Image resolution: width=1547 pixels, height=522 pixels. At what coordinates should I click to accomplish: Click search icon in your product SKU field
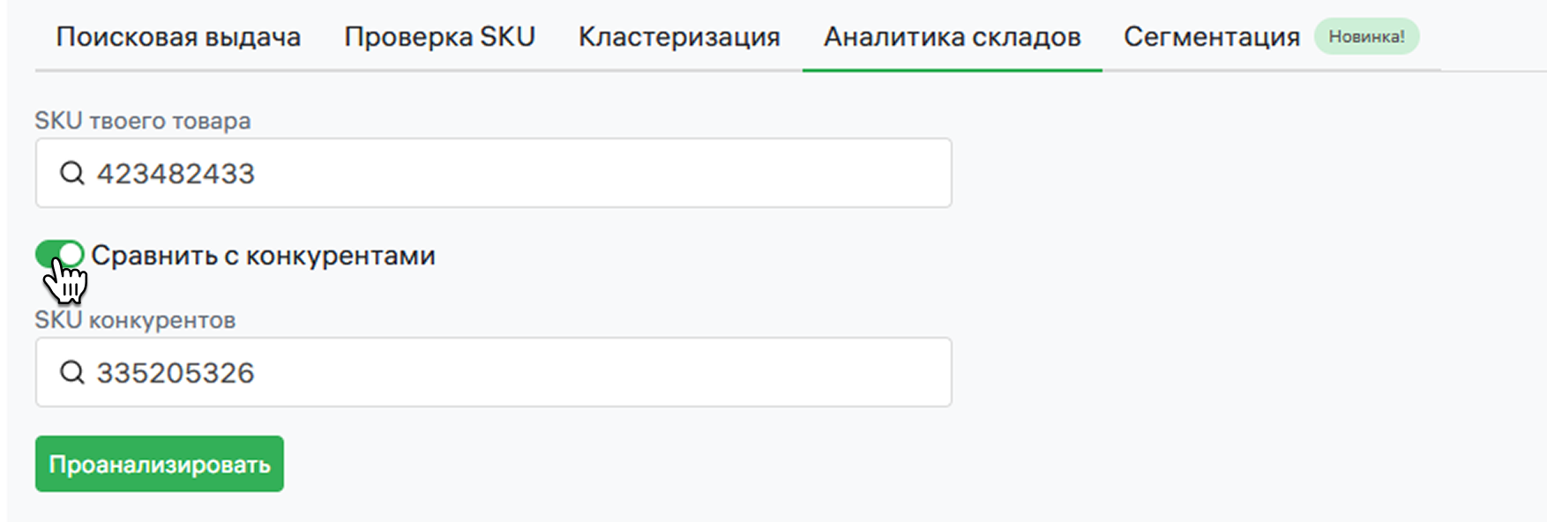(72, 173)
